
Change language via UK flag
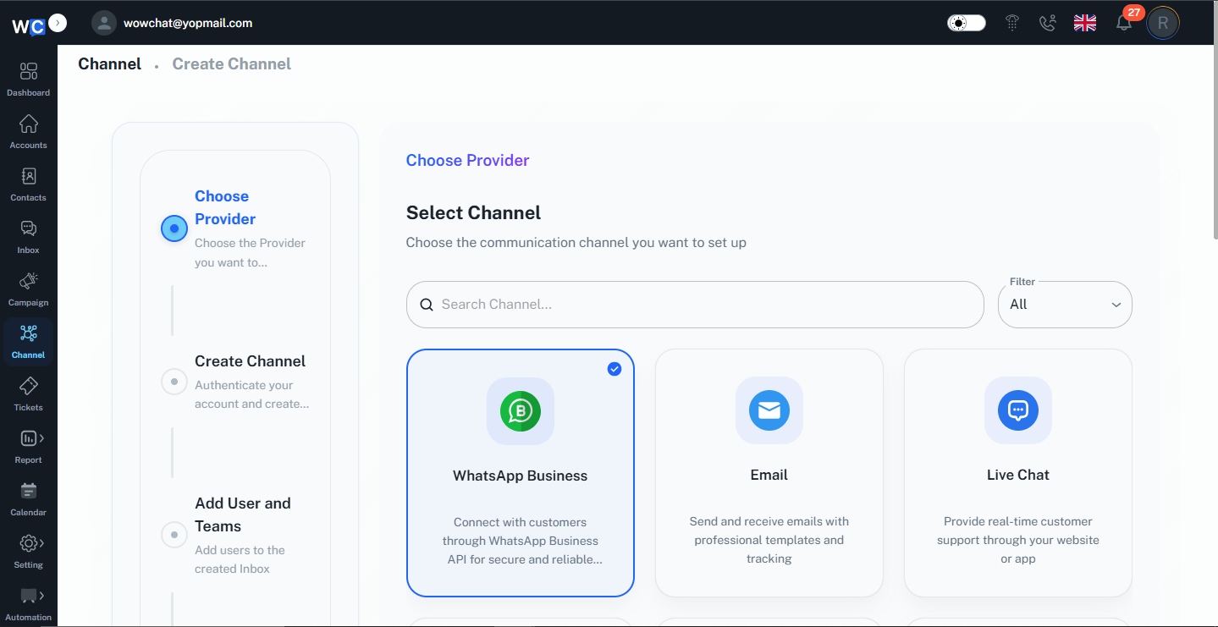coord(1085,23)
